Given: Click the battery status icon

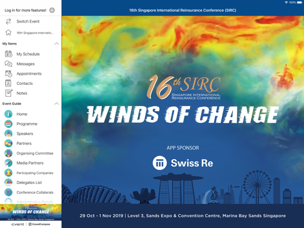Looking at the screenshot, I should pyautogui.click(x=300, y=3).
